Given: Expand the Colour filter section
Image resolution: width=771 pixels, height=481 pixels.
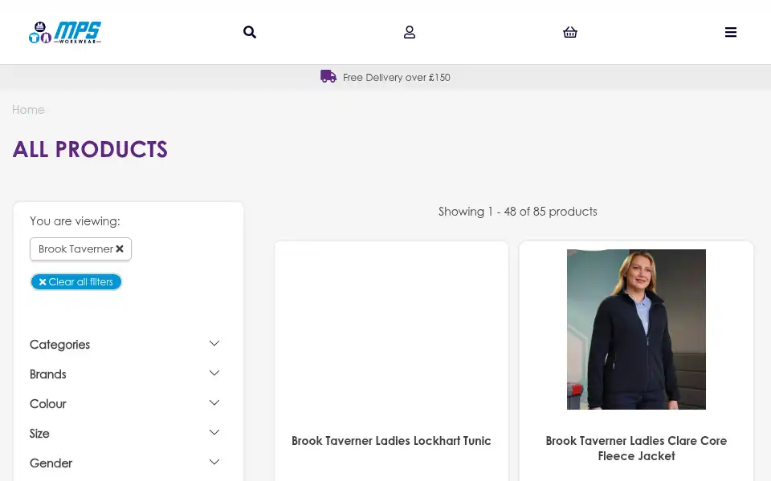Looking at the screenshot, I should 124,403.
